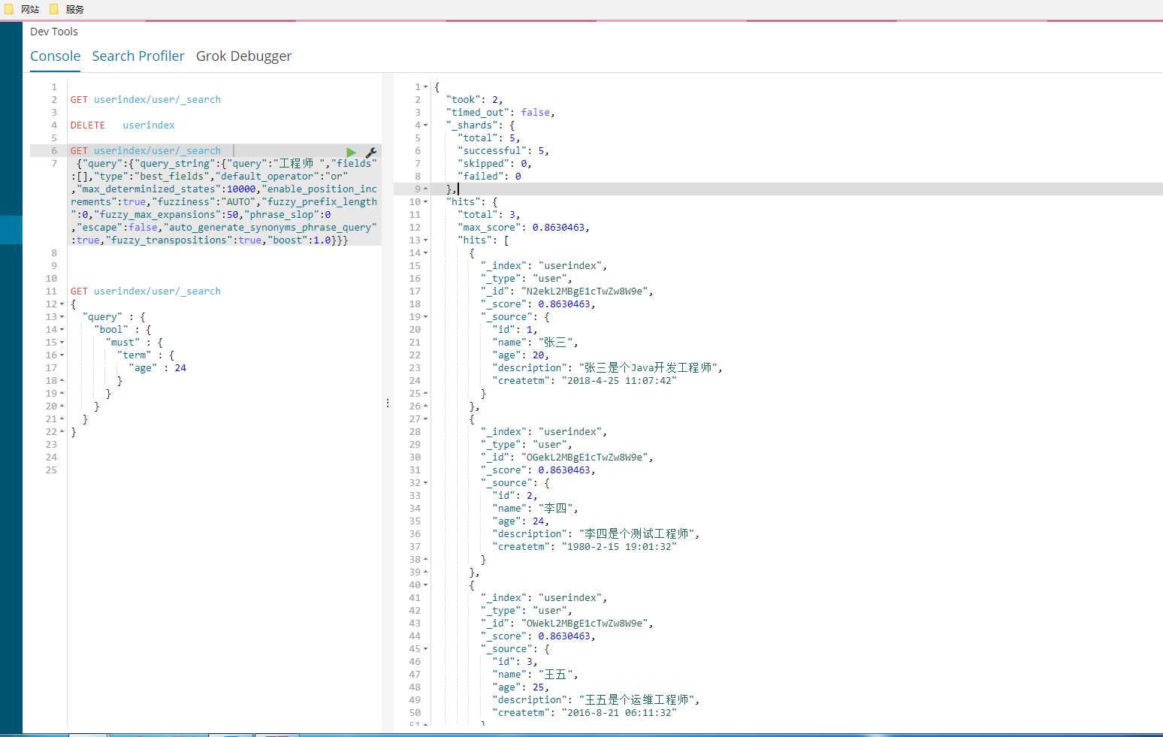Click the 李四是个测试工程师 description line
This screenshot has height=737, width=1163.
pyautogui.click(x=597, y=534)
